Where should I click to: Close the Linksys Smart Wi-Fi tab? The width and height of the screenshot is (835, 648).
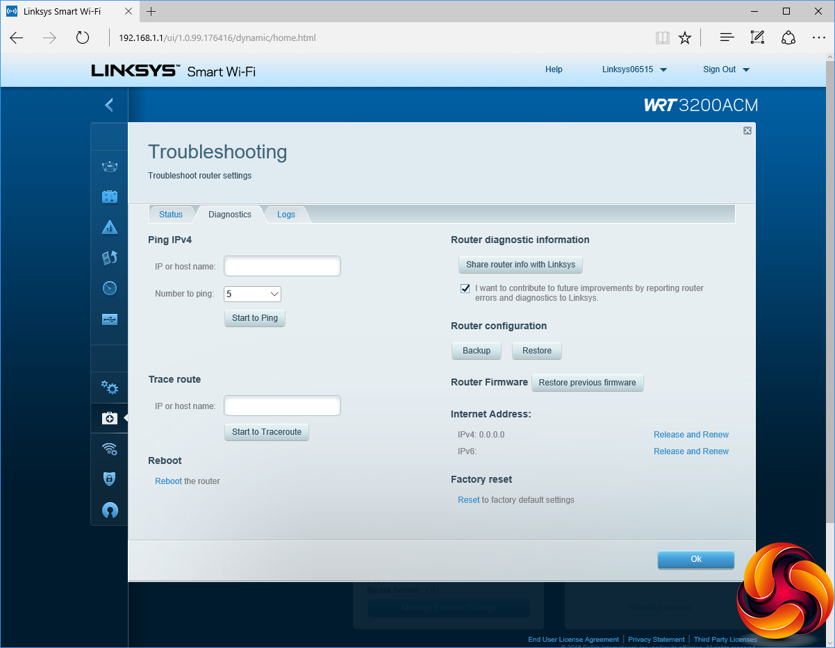point(129,11)
